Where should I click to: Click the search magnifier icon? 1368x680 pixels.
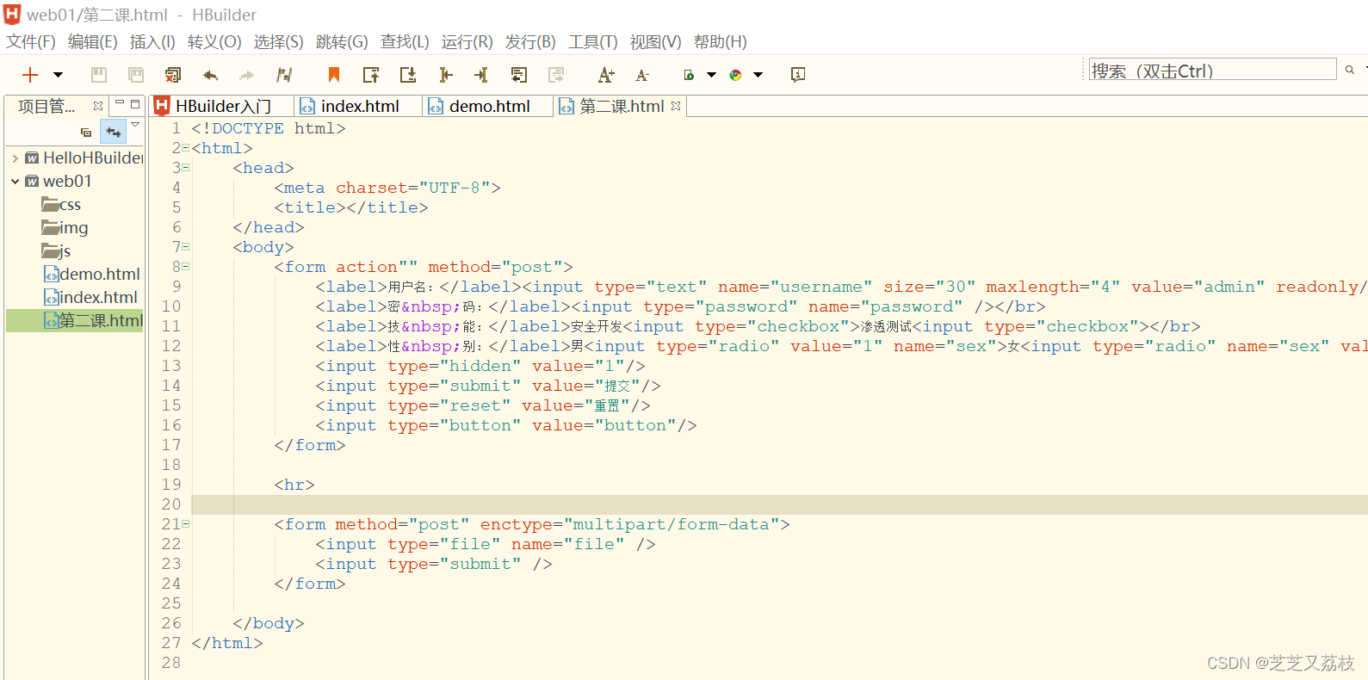(x=1350, y=70)
